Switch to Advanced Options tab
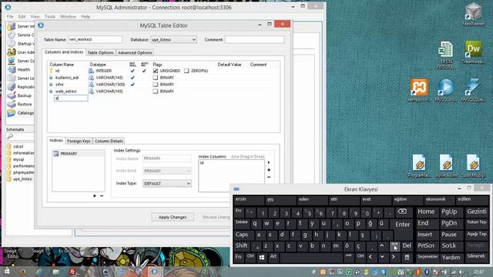493x277 pixels. [135, 53]
